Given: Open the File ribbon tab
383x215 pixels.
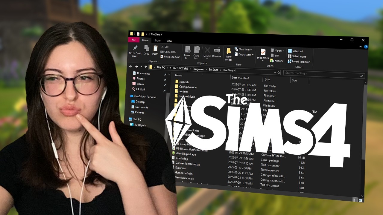Looking at the screenshot, I should [x=133, y=40].
